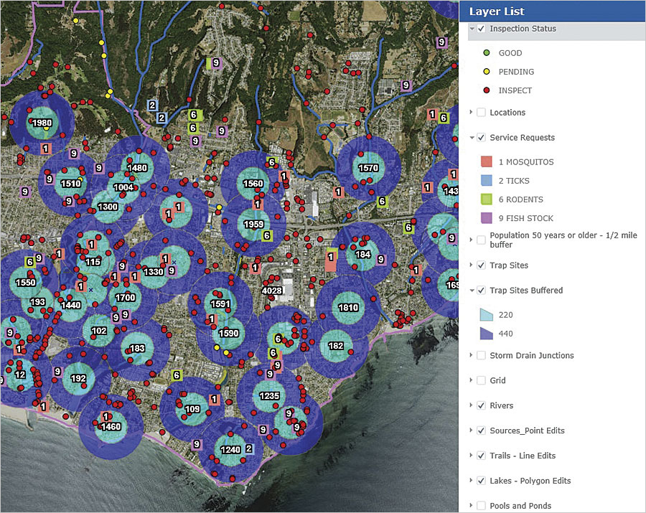Click the 6 RODENTS legend swatch
Image resolution: width=646 pixels, height=513 pixels.
(x=487, y=199)
